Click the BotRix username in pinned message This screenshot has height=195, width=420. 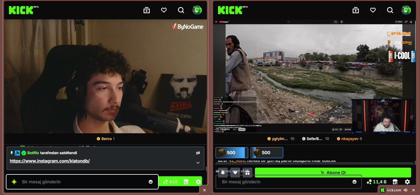[x=33, y=153]
